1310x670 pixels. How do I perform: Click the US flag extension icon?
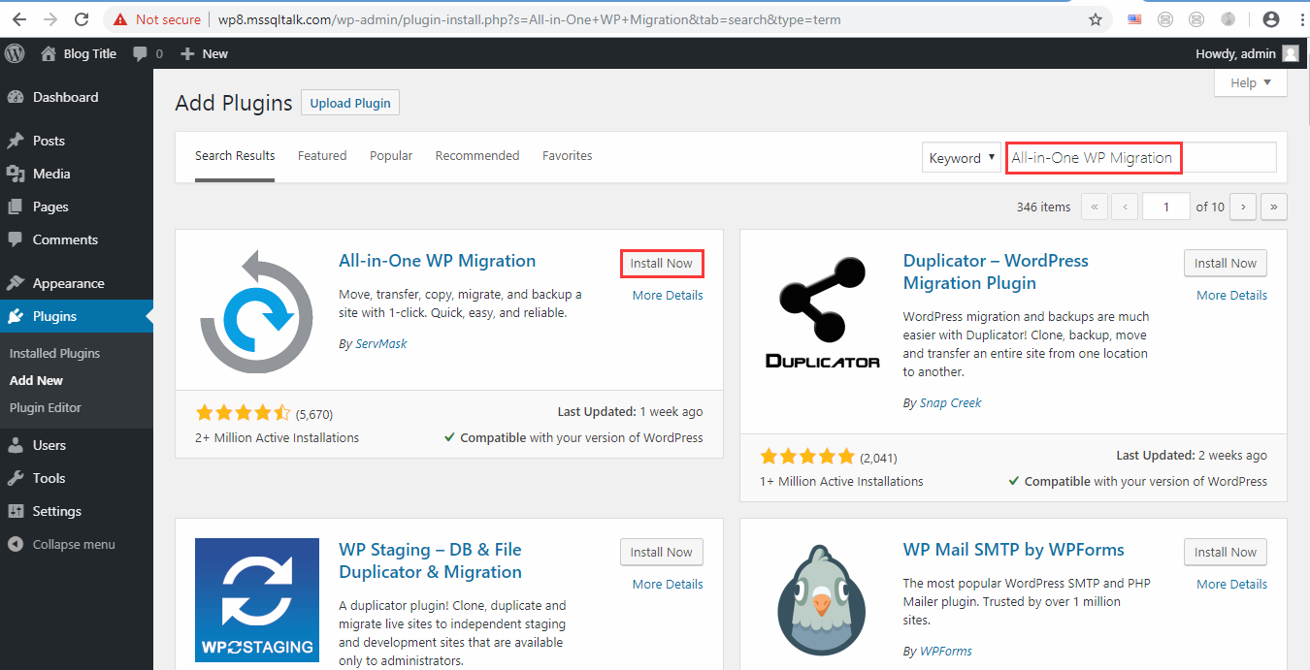(x=1135, y=19)
